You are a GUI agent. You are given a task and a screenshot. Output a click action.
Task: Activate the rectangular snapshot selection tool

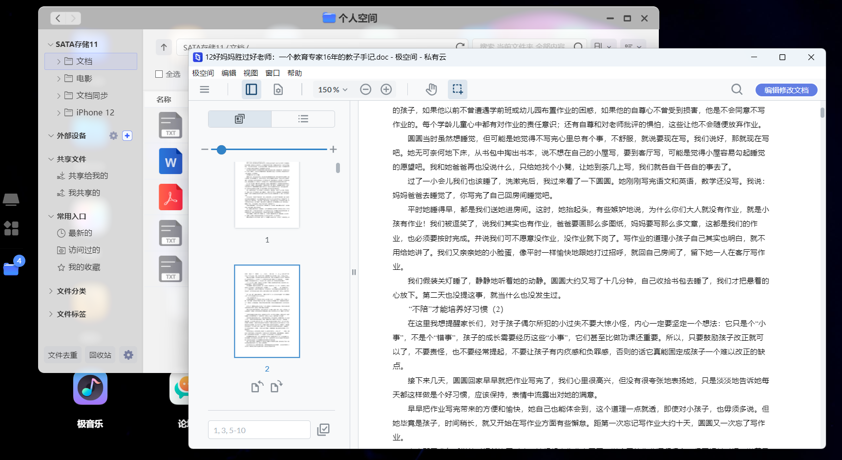[457, 89]
